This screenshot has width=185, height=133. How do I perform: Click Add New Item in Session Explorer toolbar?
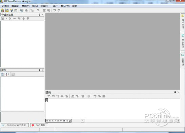point(3,19)
